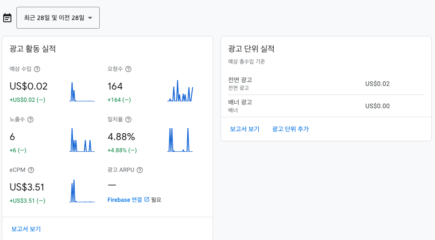Viewport: 435px width, 240px height.
Task: Open the 최근 28일 및 이전 28일 date dropdown
Action: (x=58, y=18)
